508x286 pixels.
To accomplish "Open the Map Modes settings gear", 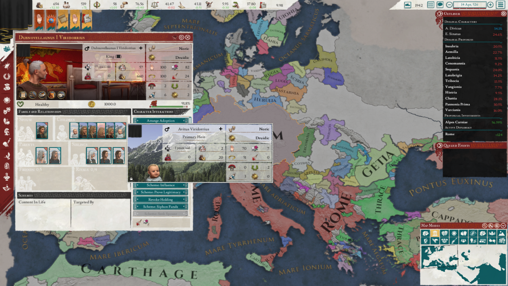I will (x=497, y=226).
